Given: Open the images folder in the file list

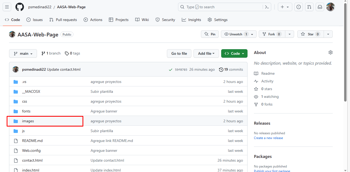Looking at the screenshot, I should click(28, 121).
